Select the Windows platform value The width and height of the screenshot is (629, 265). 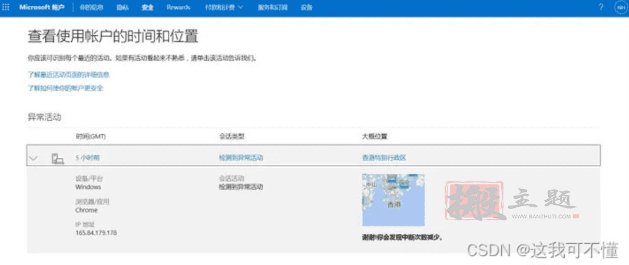pos(88,187)
